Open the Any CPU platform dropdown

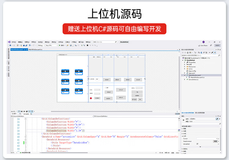[x=51, y=45]
